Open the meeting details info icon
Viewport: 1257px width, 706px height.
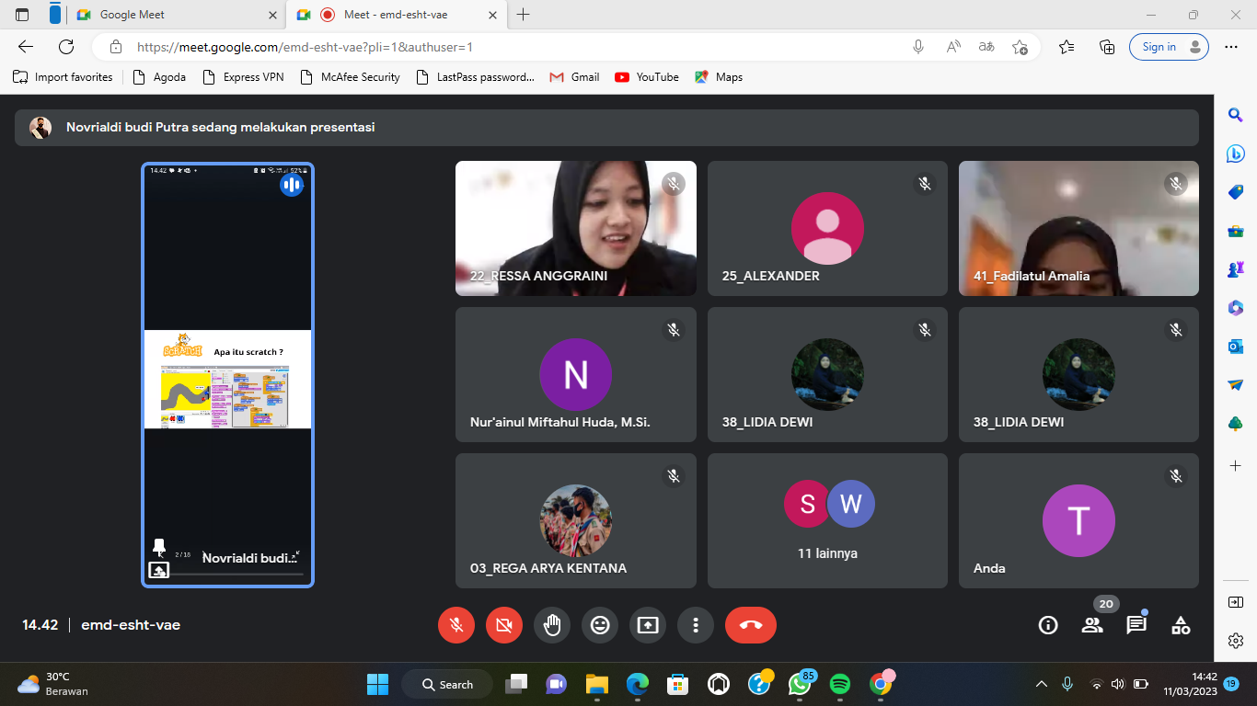[1047, 625]
